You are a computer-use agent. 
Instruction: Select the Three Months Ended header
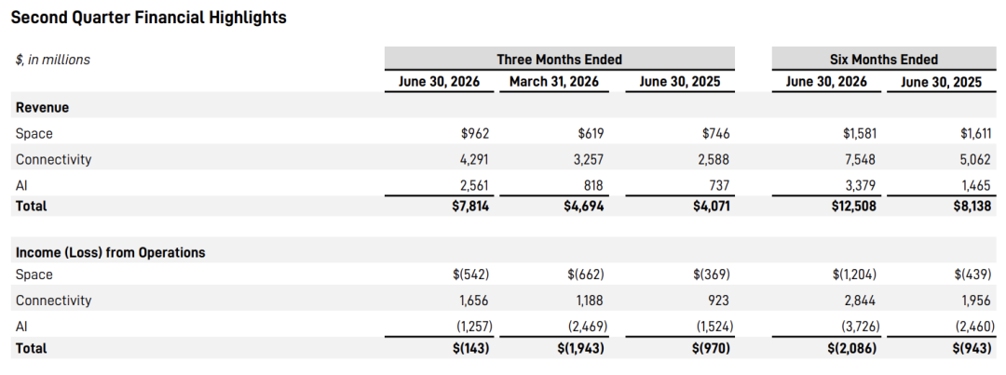560,60
